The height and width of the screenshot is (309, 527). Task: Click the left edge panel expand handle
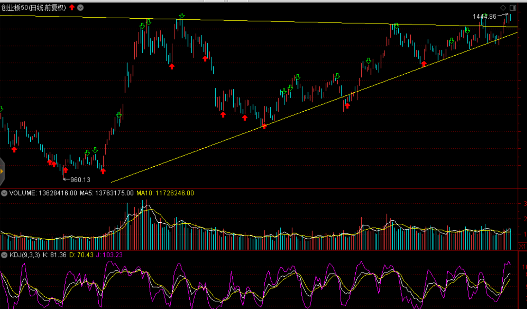[2, 172]
